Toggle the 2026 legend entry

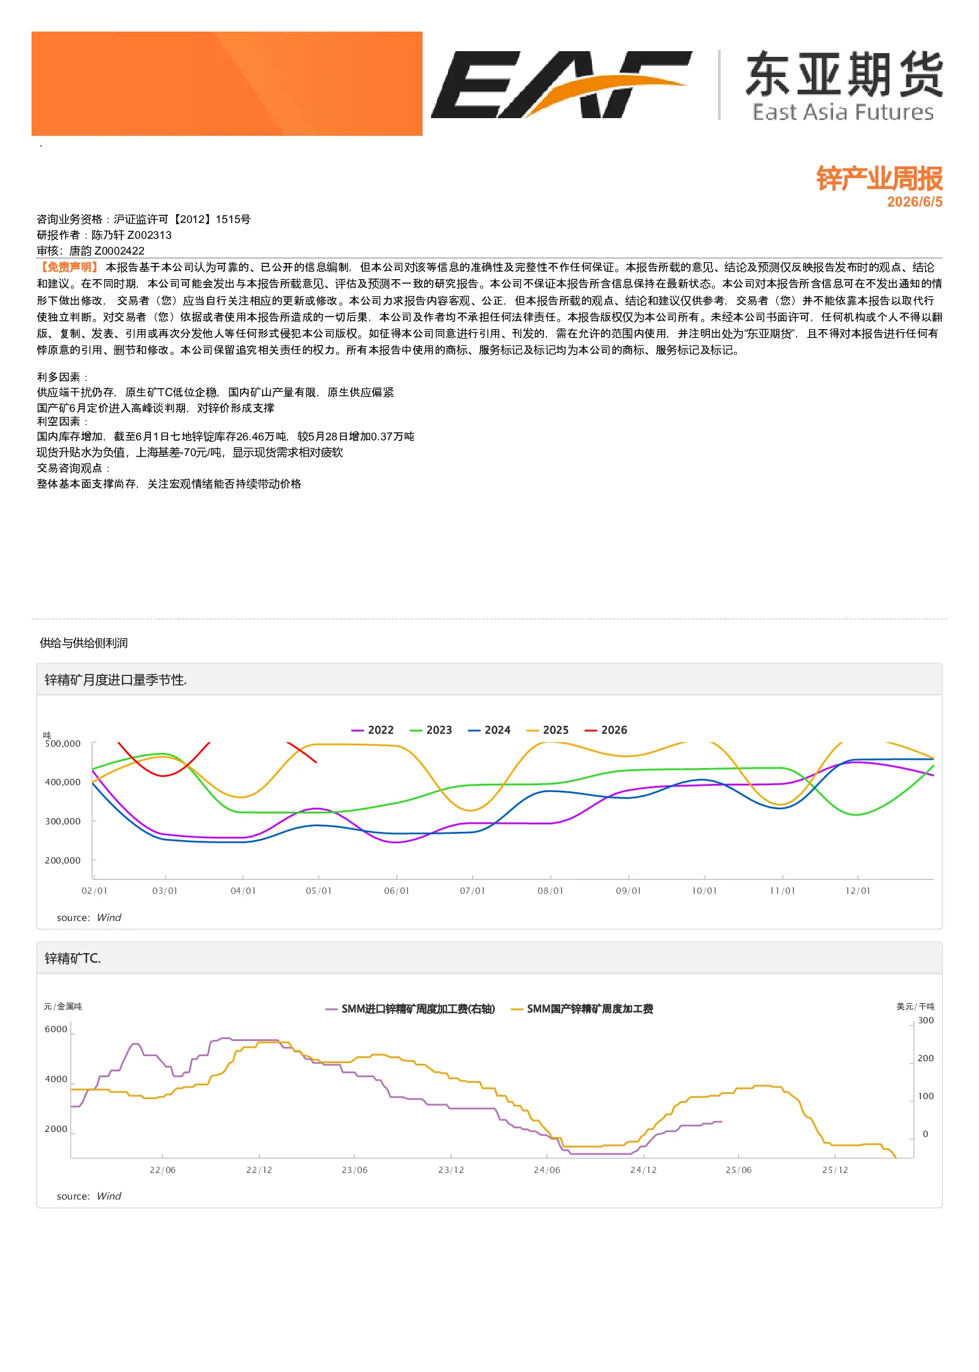(606, 730)
